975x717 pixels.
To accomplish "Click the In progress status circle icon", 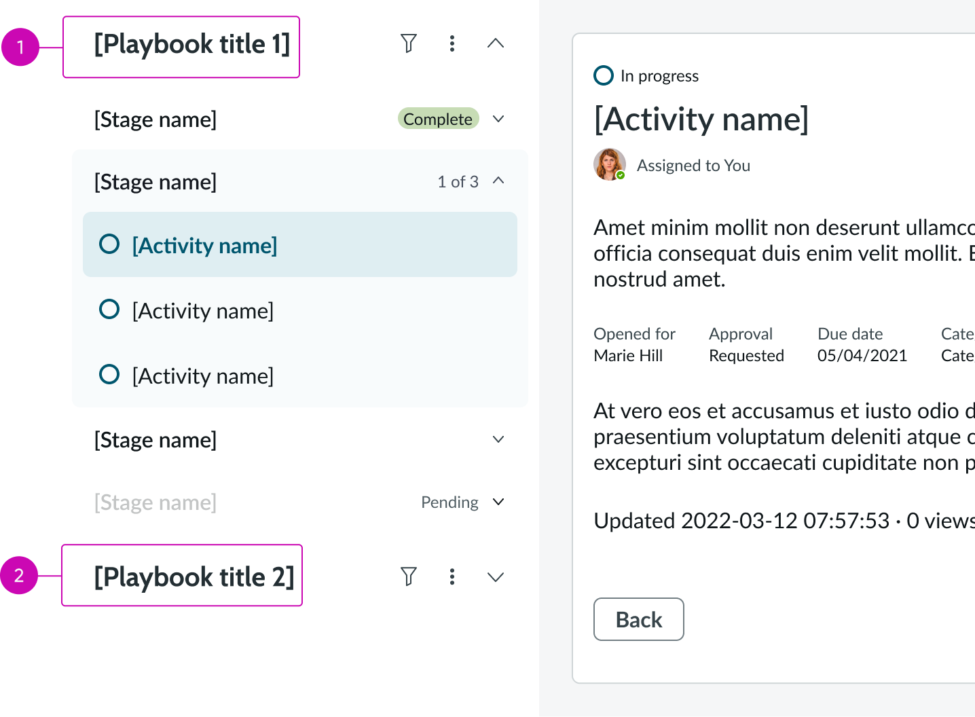I will pyautogui.click(x=604, y=75).
